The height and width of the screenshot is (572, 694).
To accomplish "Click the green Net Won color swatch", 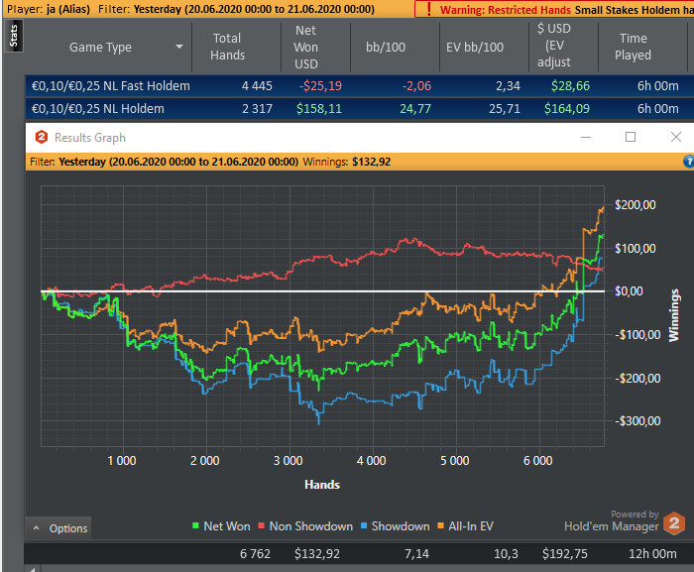I will pyautogui.click(x=195, y=525).
